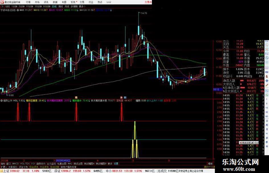Open the 行业资讯 bottom tab
This screenshot has height=173, width=269.
click(x=44, y=167)
